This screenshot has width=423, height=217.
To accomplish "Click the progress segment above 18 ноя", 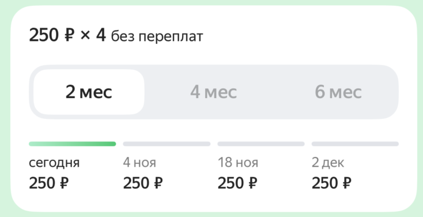I will click(261, 144).
